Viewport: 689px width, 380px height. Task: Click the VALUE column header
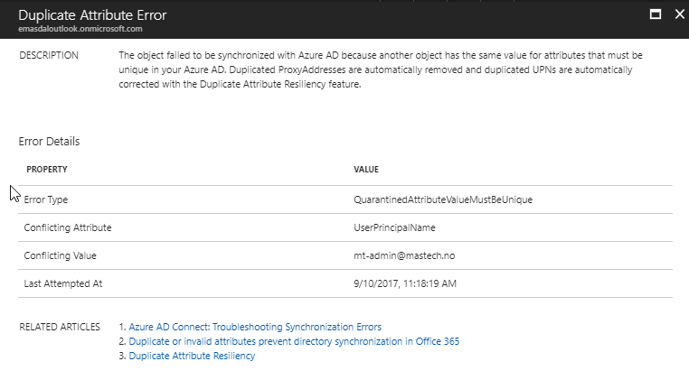click(x=366, y=170)
